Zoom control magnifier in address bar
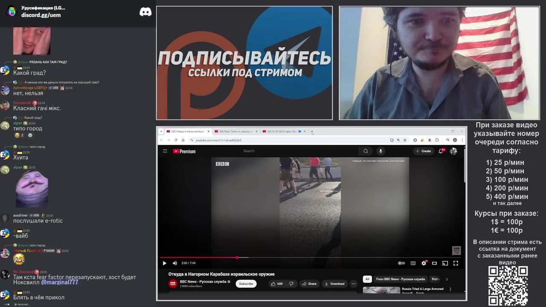The height and width of the screenshot is (307, 546). pos(398,140)
